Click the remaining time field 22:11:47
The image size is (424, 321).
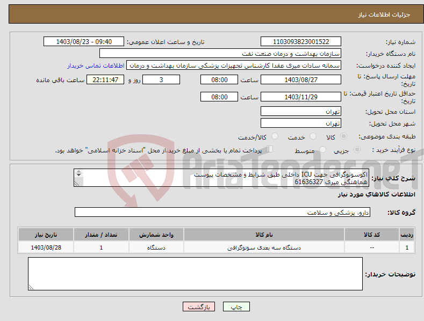pos(105,79)
